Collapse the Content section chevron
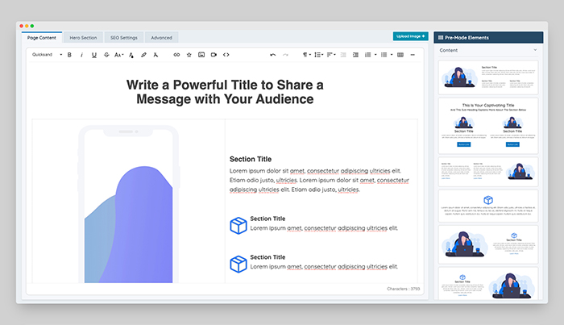The height and width of the screenshot is (325, 564). coord(536,51)
